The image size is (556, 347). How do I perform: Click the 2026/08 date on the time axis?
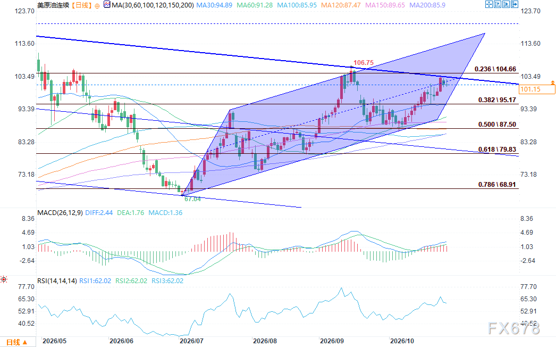pyautogui.click(x=265, y=341)
